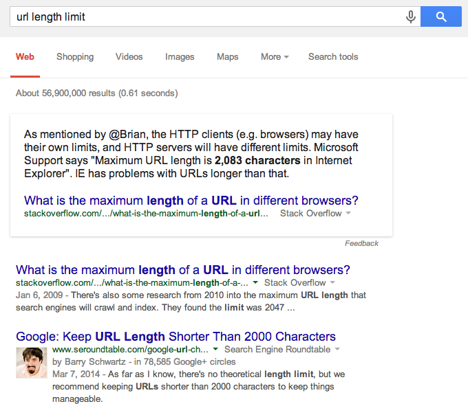Switch to the Videos tab
This screenshot has width=468, height=417.
129,56
